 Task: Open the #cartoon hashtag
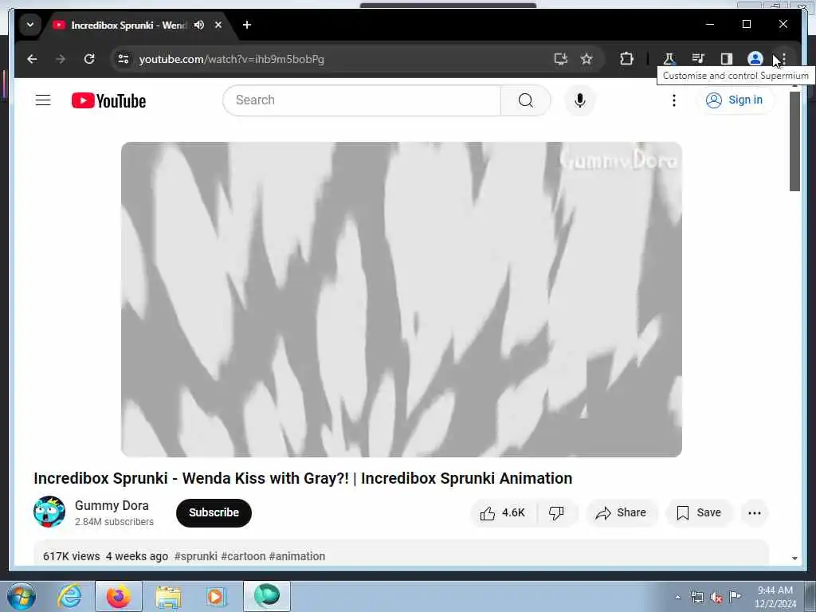[243, 556]
